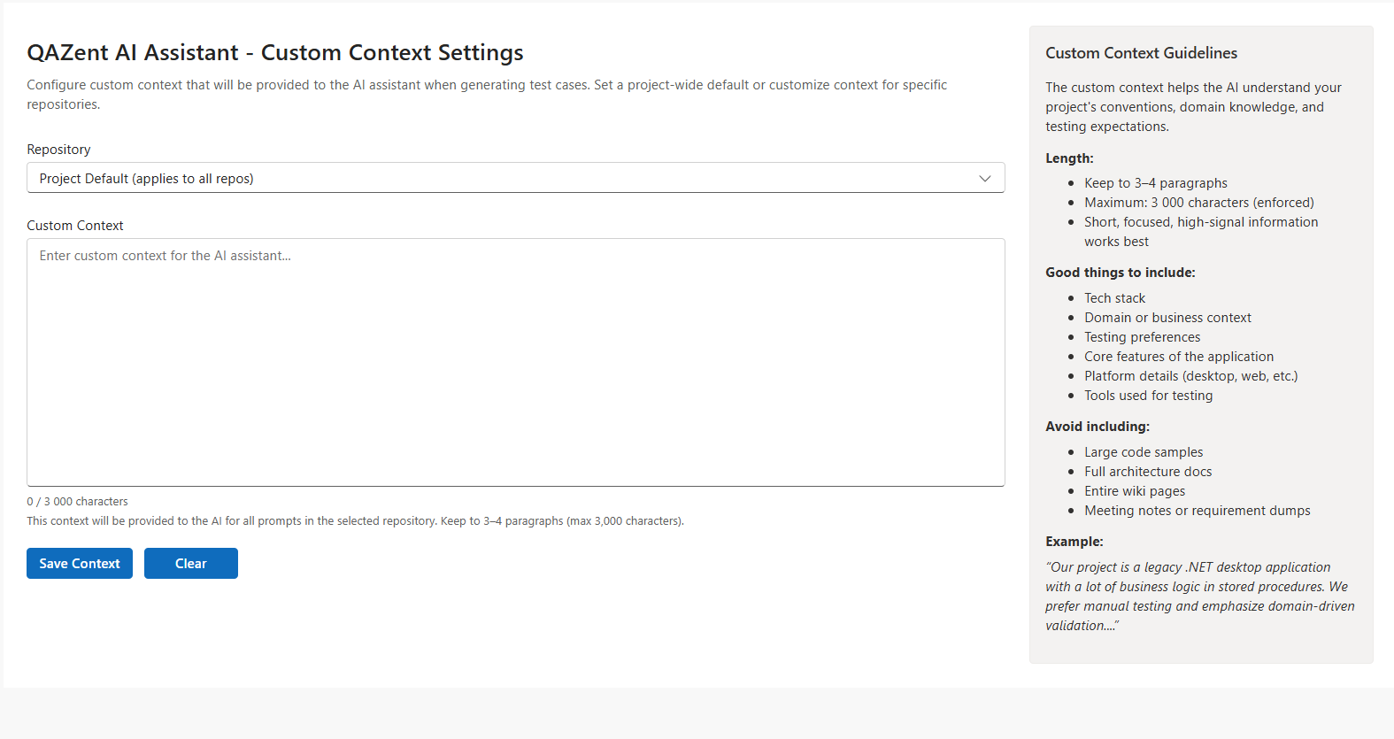The height and width of the screenshot is (739, 1394).
Task: Click the chevron arrow in Repository selector
Action: coord(984,179)
